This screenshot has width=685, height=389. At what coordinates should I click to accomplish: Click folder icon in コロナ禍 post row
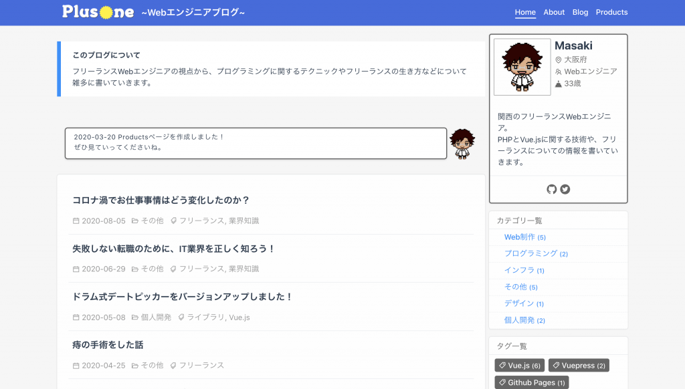click(135, 221)
